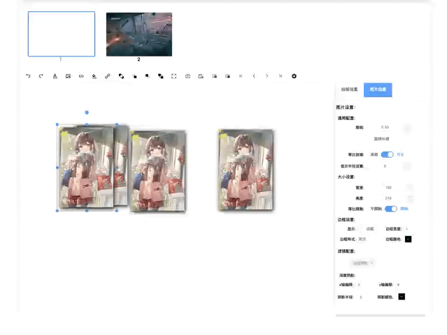Open the filter configuration dropdown
Image resolution: width=447 pixels, height=335 pixels.
tap(362, 263)
